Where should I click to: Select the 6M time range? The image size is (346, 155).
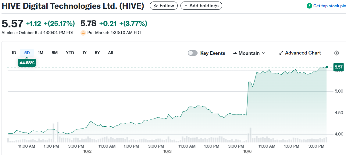pyautogui.click(x=55, y=53)
